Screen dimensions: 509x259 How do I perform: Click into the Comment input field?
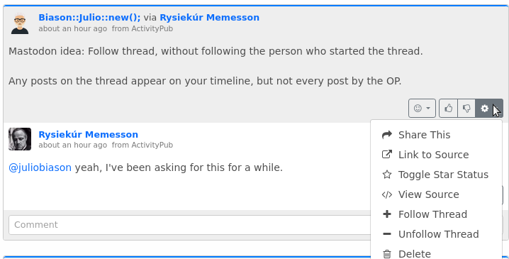click(x=189, y=224)
